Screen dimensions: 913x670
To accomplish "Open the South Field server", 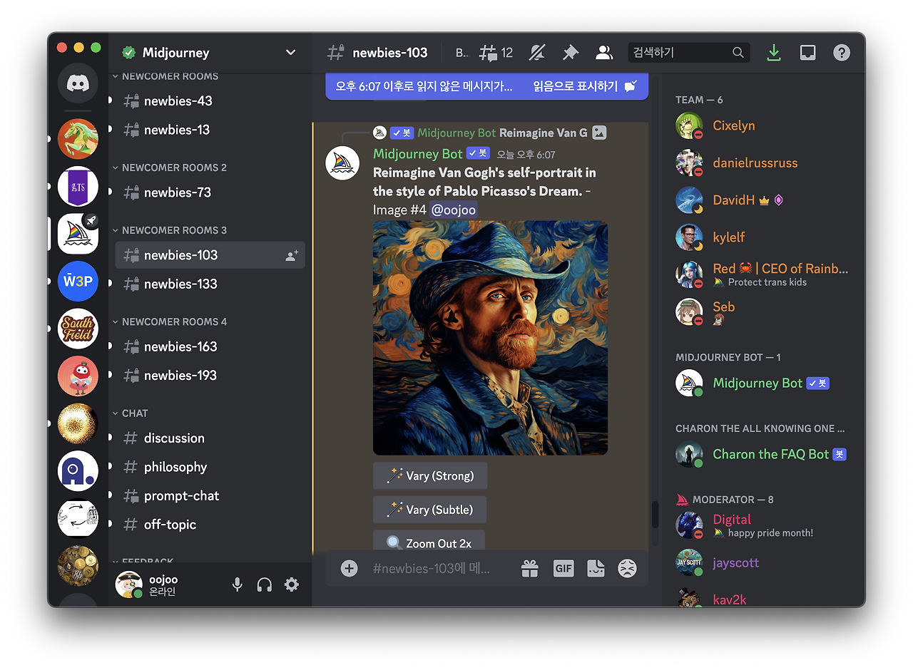I will [78, 329].
